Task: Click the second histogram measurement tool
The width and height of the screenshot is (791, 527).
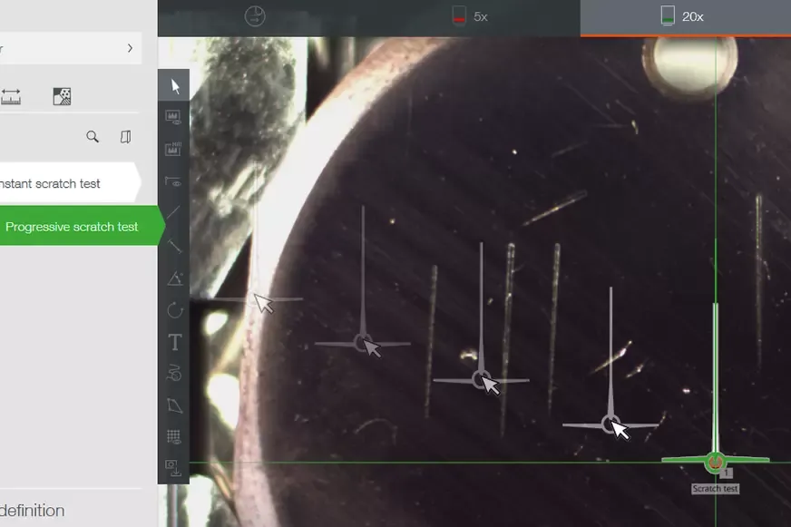Action: click(x=173, y=149)
